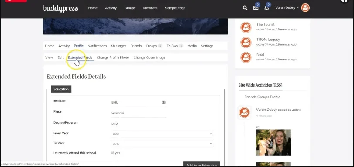Expand the Varun Dubey user menu
The image size is (354, 167).
coord(287,8)
